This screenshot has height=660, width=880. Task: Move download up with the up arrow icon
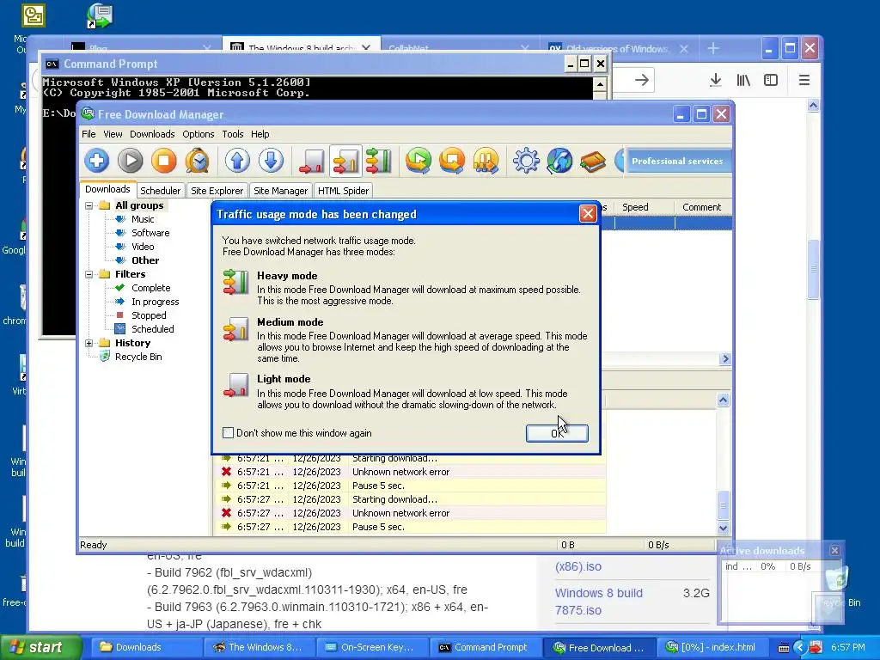click(237, 161)
